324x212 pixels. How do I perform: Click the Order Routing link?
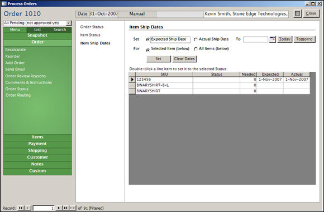[18, 95]
